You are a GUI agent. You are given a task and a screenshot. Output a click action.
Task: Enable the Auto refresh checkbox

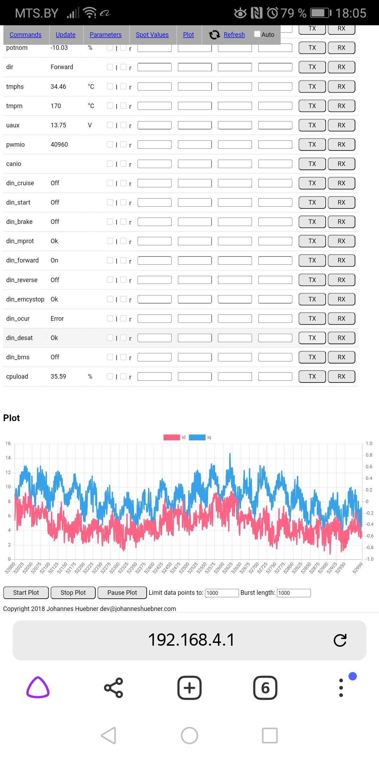pos(257,34)
